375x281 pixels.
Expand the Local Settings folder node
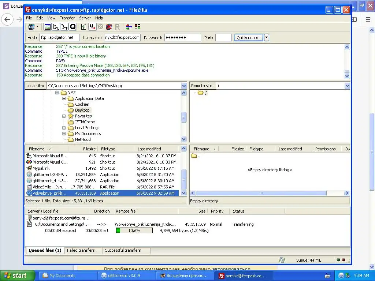tap(64, 128)
